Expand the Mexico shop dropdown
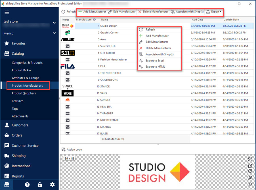This screenshot has height=190, width=256. pos(54,33)
